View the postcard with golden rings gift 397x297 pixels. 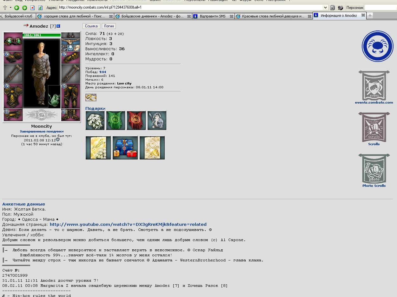coord(152,148)
